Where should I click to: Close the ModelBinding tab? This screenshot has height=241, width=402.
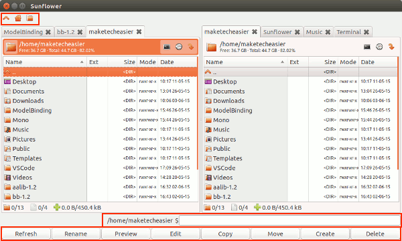click(x=48, y=32)
